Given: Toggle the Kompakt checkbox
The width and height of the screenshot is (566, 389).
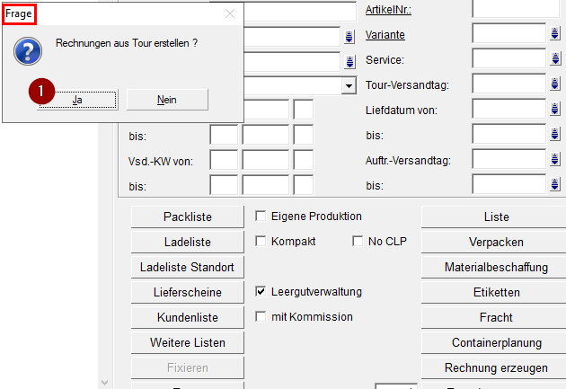Looking at the screenshot, I should [x=261, y=242].
